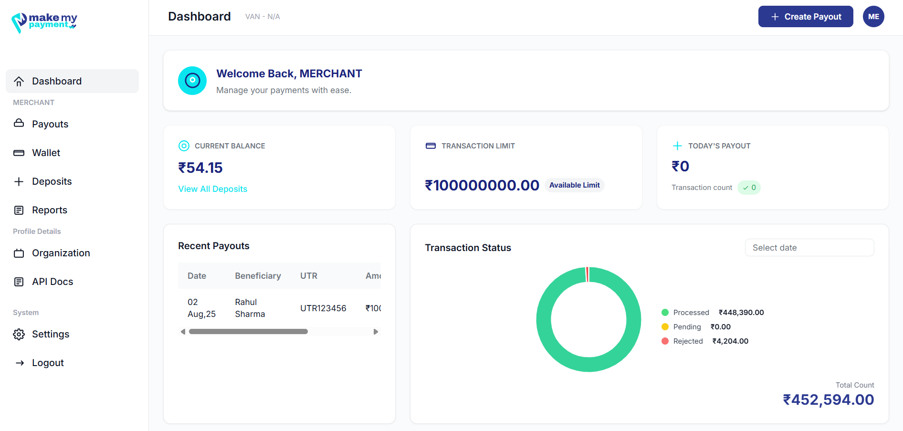
Task: Click the Current Balance target icon
Action: pos(184,146)
